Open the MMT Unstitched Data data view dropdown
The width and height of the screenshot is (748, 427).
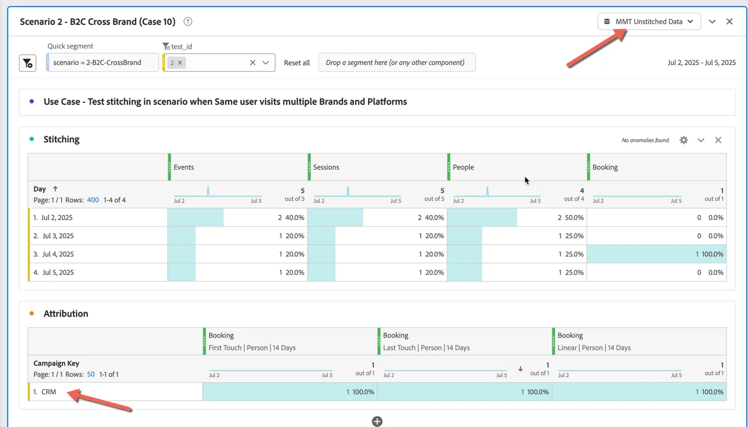click(x=649, y=22)
